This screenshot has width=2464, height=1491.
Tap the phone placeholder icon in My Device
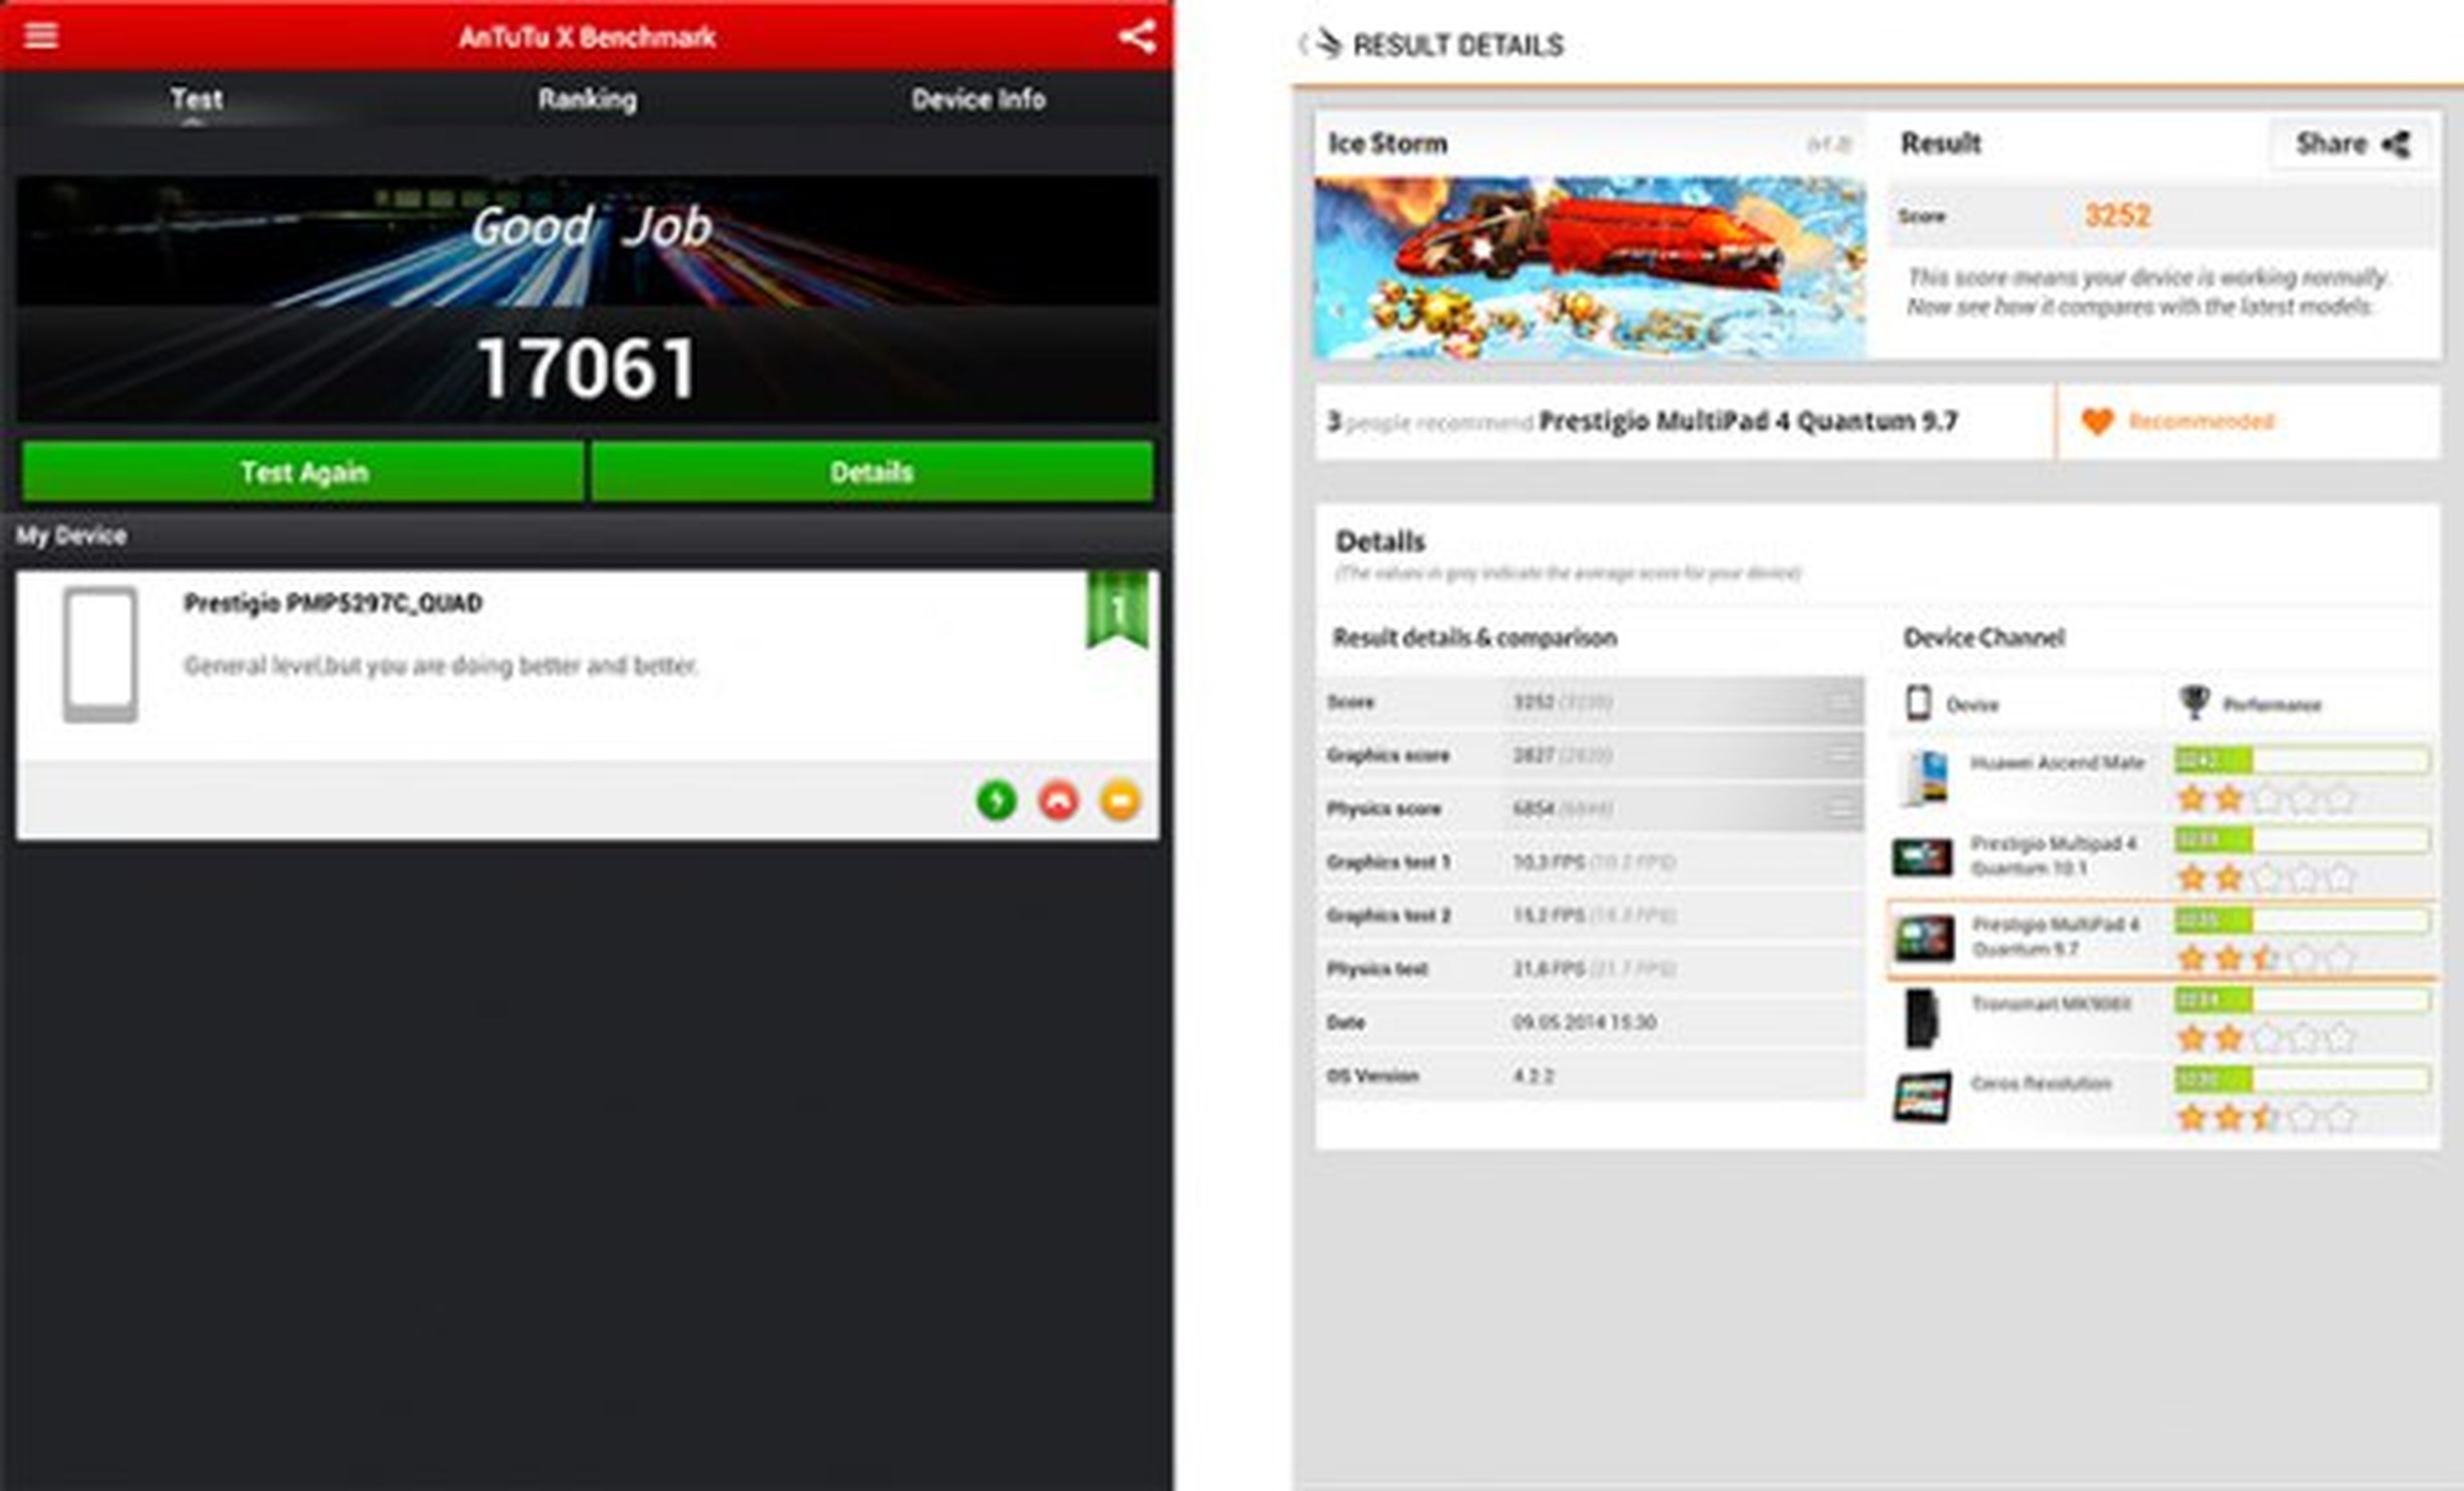tap(100, 654)
